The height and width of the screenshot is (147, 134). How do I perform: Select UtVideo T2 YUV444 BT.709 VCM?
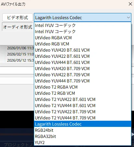point(83,118)
